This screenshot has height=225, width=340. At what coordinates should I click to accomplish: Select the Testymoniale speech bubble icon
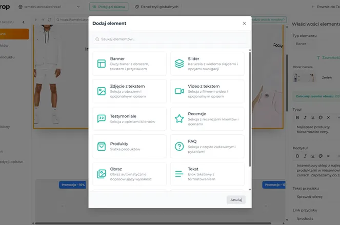pyautogui.click(x=101, y=119)
